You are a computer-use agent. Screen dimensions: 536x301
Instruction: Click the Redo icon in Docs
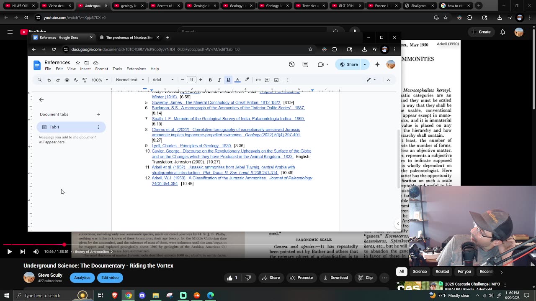click(58, 80)
